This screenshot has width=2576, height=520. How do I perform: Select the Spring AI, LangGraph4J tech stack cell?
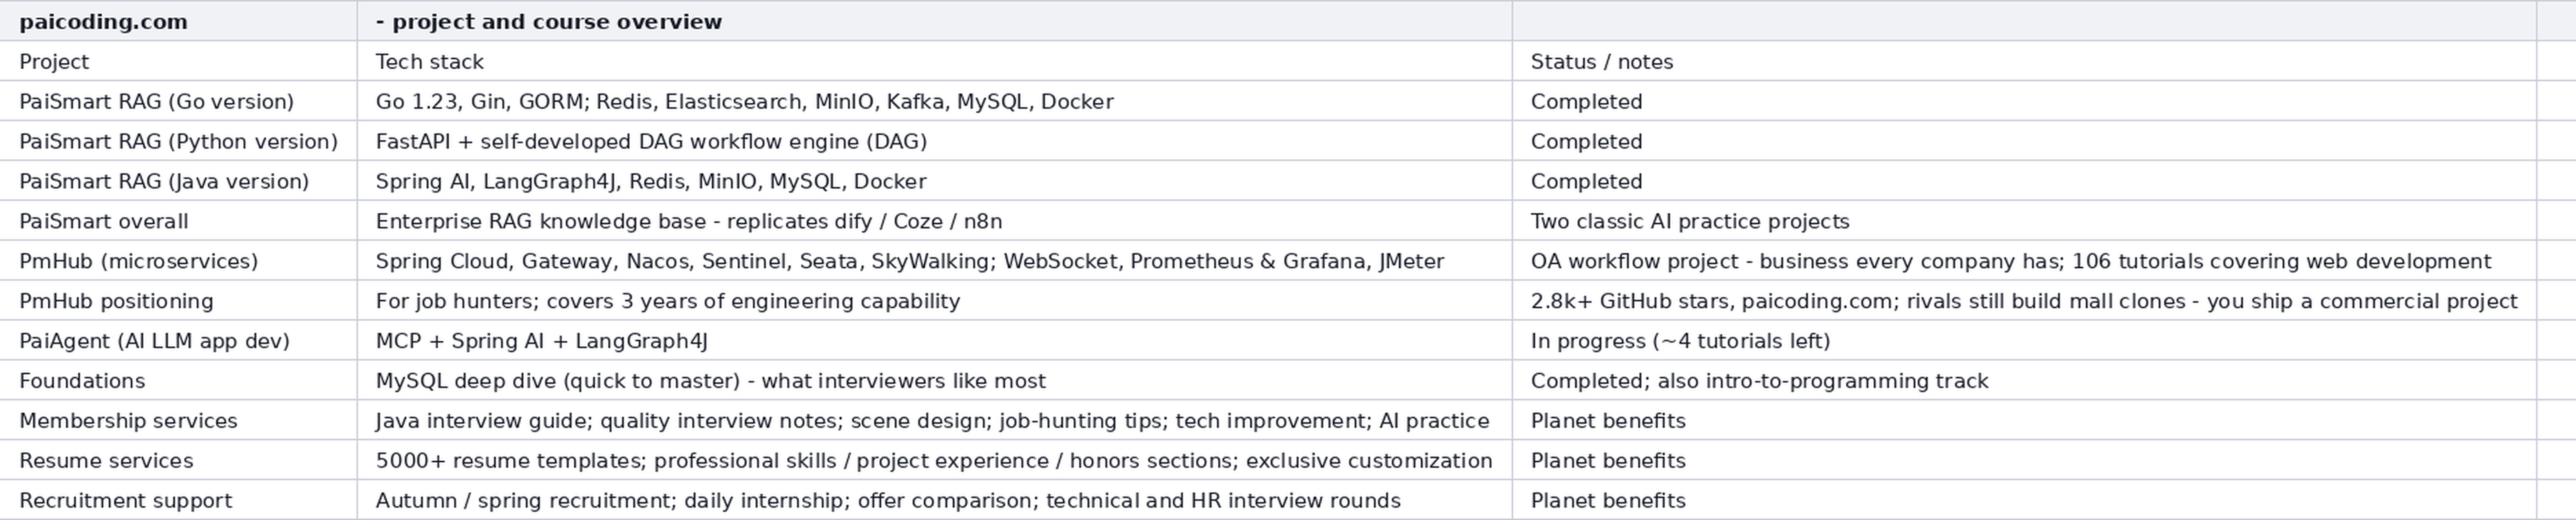(934, 181)
